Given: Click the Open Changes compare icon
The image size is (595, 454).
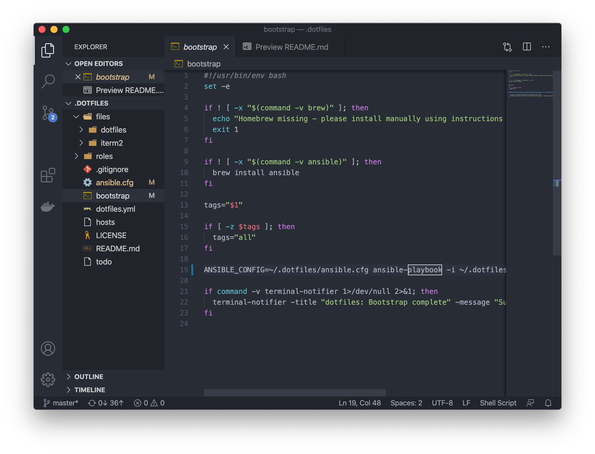Looking at the screenshot, I should (507, 47).
